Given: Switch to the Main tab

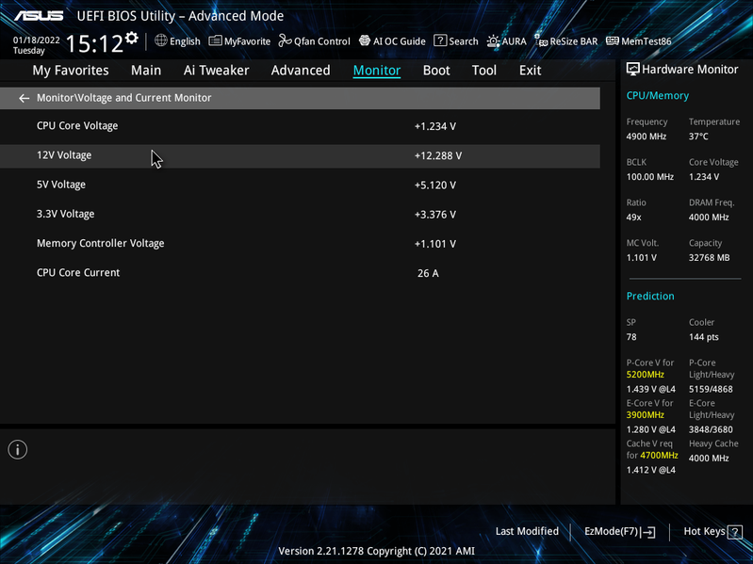Looking at the screenshot, I should tap(146, 71).
